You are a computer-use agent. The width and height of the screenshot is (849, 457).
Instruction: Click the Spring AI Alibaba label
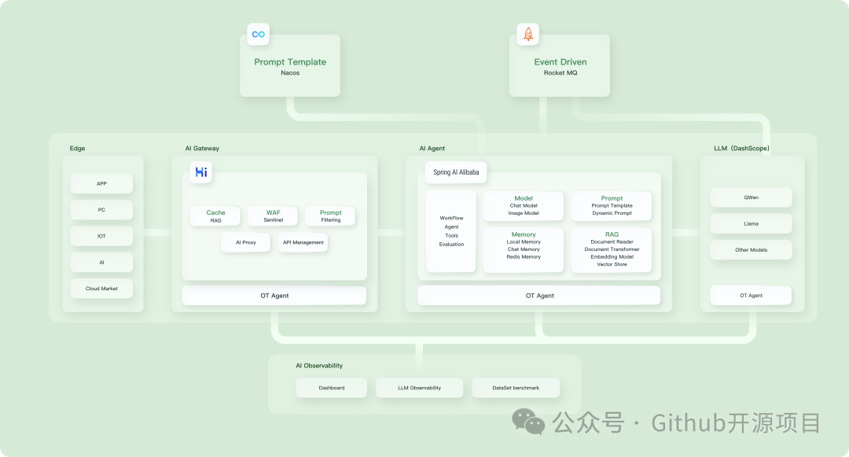(456, 172)
